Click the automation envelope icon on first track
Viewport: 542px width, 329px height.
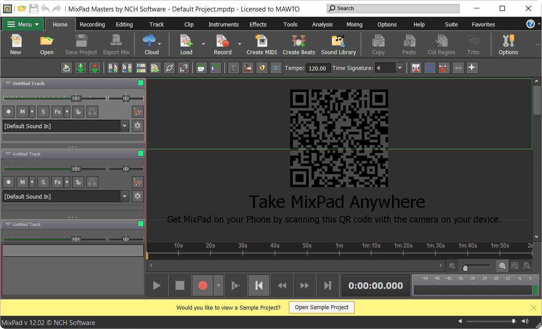point(138,111)
